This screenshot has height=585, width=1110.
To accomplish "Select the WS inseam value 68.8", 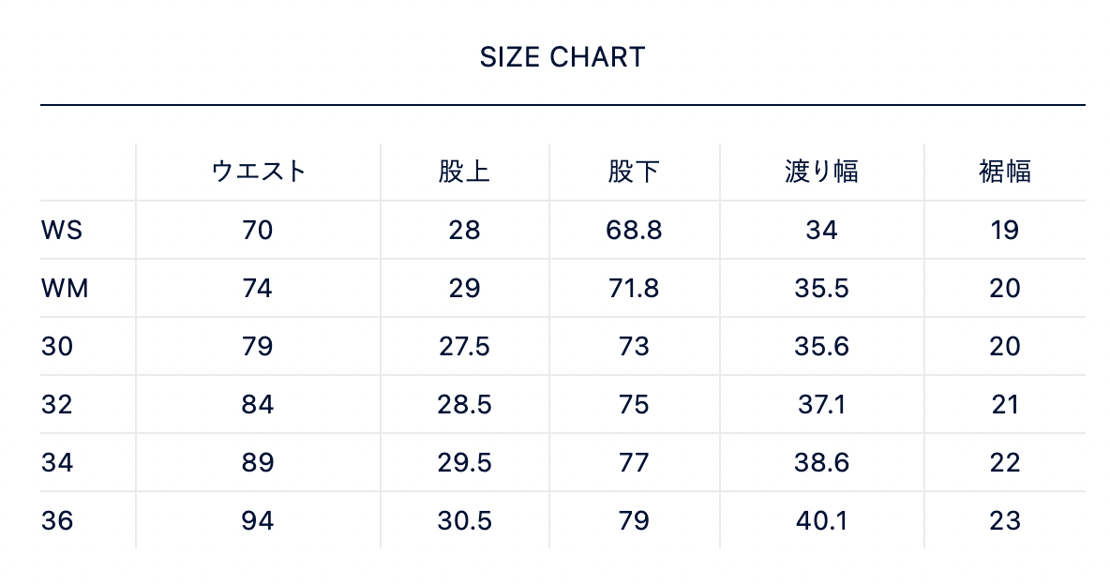I will coord(634,230).
